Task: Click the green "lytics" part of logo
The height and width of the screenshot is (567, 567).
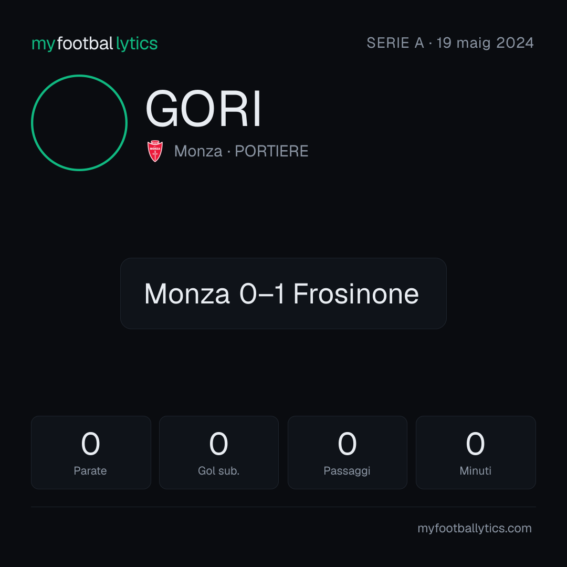Action: 136,44
